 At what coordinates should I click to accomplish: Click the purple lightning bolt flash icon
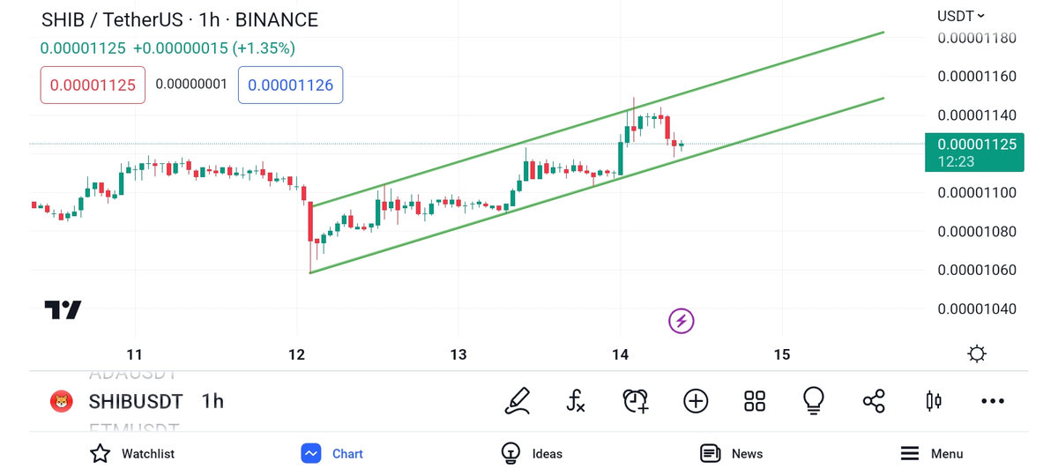coord(681,321)
